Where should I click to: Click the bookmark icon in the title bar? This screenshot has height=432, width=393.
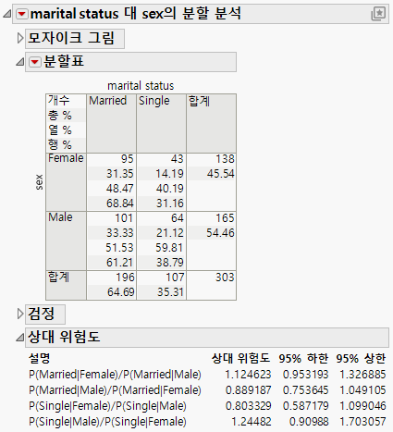click(x=378, y=14)
